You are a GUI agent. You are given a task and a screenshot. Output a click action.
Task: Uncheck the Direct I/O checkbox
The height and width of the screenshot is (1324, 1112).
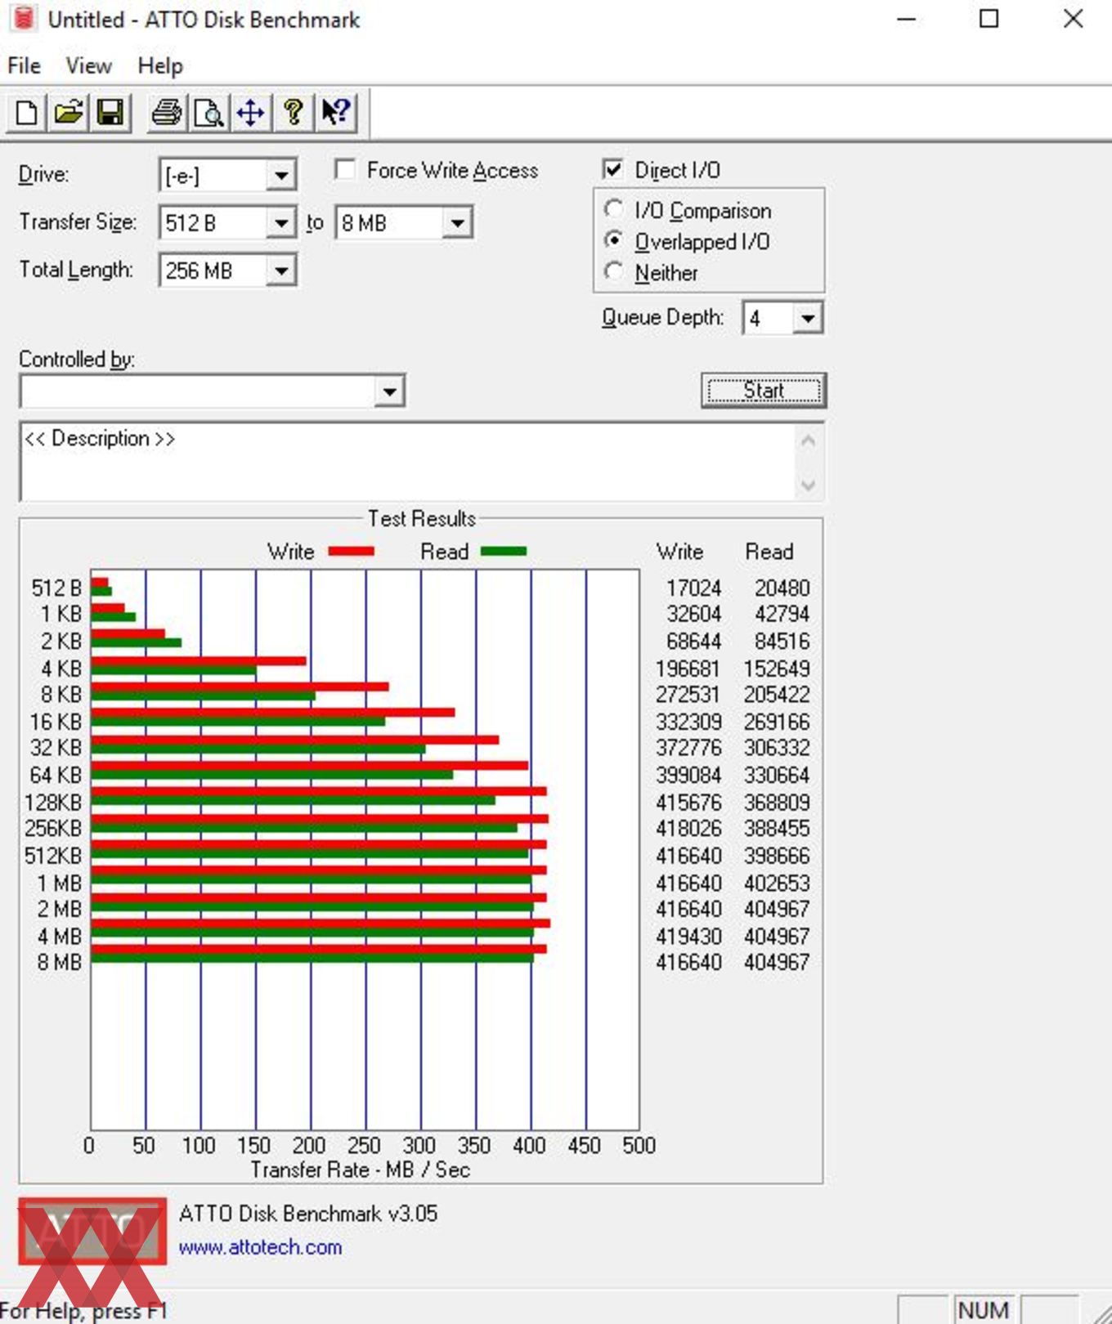point(612,169)
